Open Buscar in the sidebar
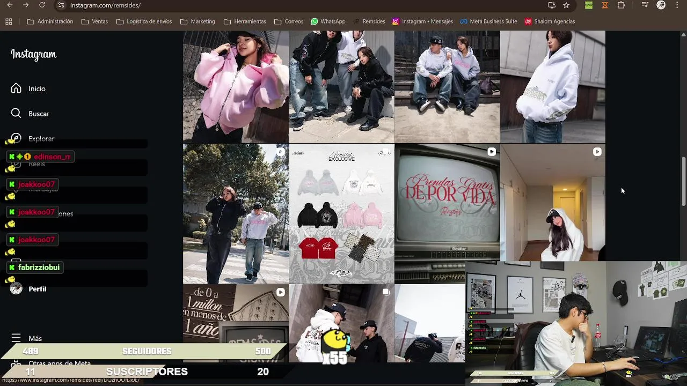 tap(31, 114)
